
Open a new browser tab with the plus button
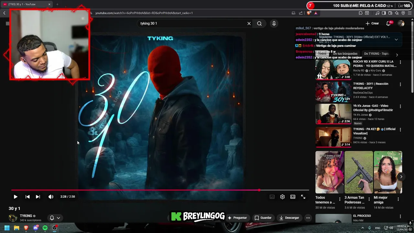(57, 4)
